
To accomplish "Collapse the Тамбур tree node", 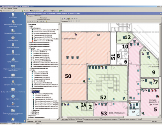I will point(29,48).
